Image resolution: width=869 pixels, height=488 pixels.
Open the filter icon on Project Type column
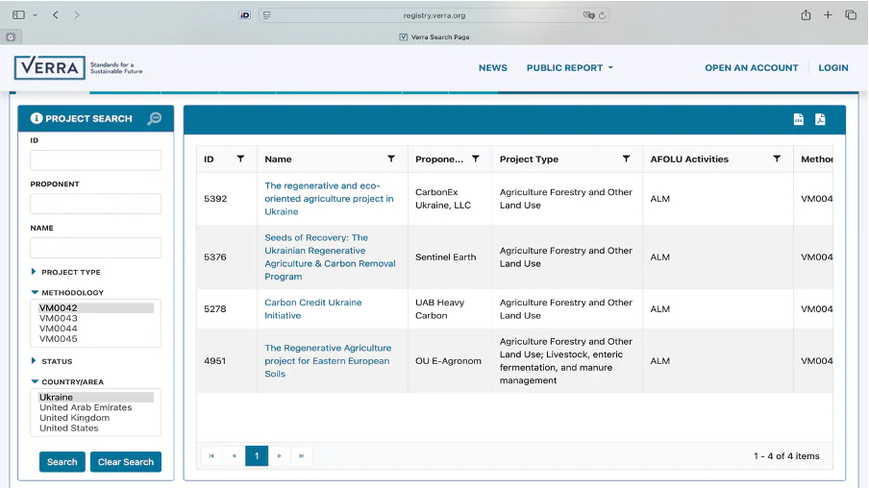626,159
